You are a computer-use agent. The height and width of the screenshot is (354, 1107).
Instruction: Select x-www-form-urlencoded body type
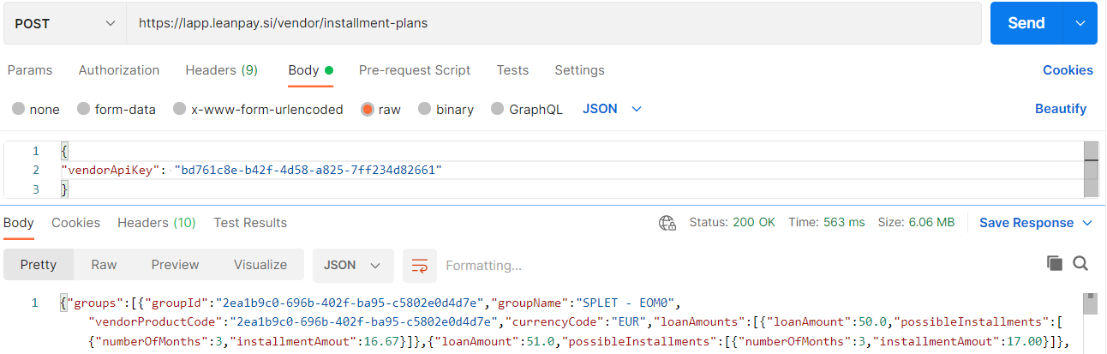pyautogui.click(x=258, y=109)
